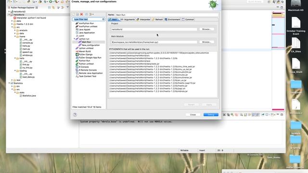
Task: Switch to the Arguments tab
Action: point(128,19)
